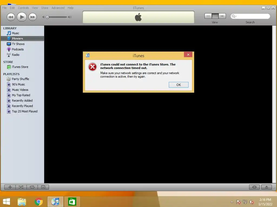Click the network tray icon
Screen dimensions: 277x207
245,202
